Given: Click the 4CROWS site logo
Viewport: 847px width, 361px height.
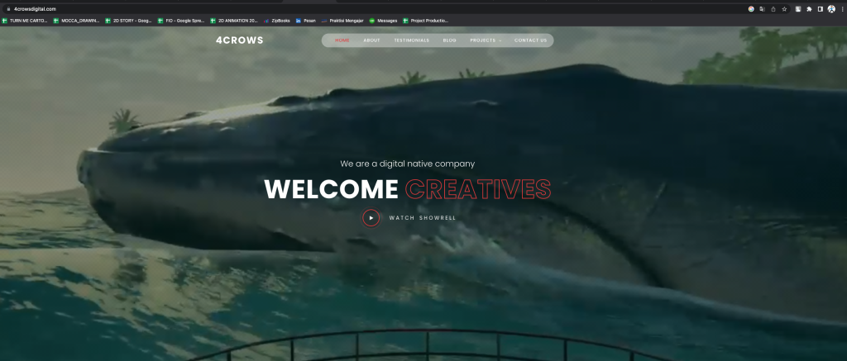Looking at the screenshot, I should [x=239, y=40].
